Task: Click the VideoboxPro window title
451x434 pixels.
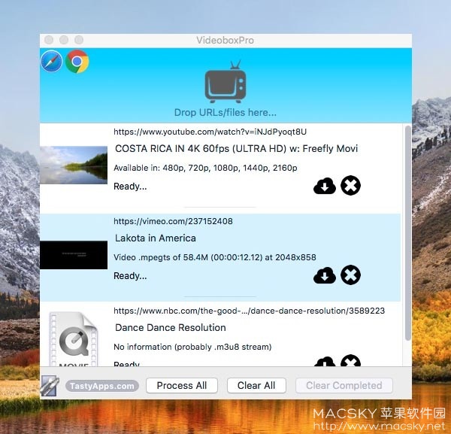Action: click(225, 41)
